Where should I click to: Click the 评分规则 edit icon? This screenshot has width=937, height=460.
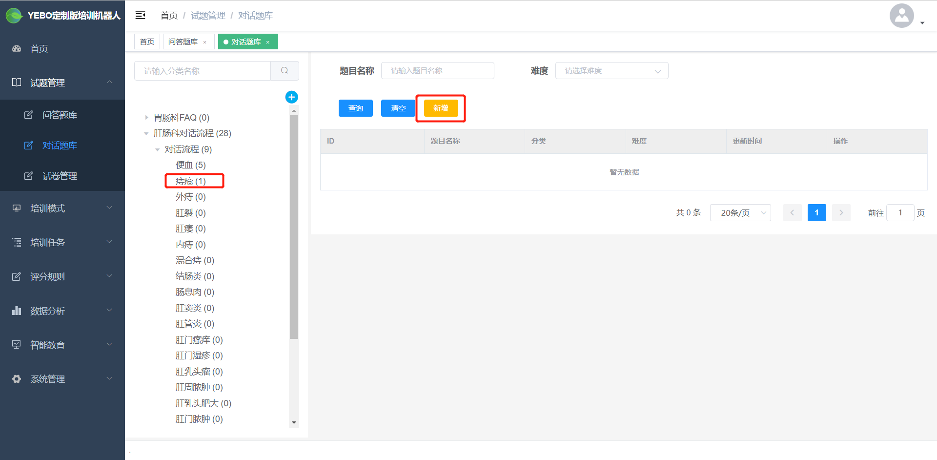(17, 276)
